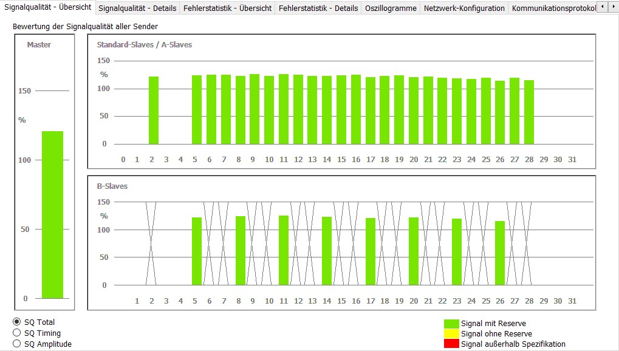Click red Signal außerhalb Spezifikation swatch
This screenshot has width=619, height=351.
(x=451, y=344)
